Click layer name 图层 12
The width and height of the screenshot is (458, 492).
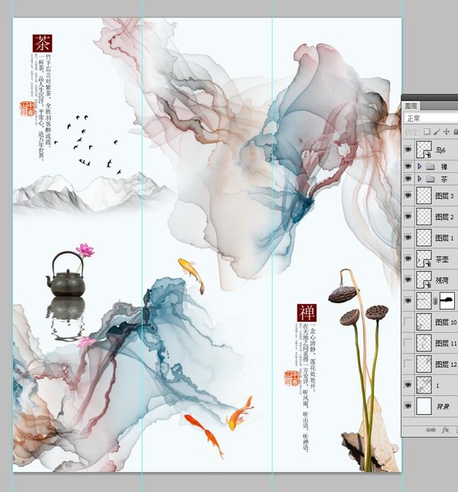(446, 364)
